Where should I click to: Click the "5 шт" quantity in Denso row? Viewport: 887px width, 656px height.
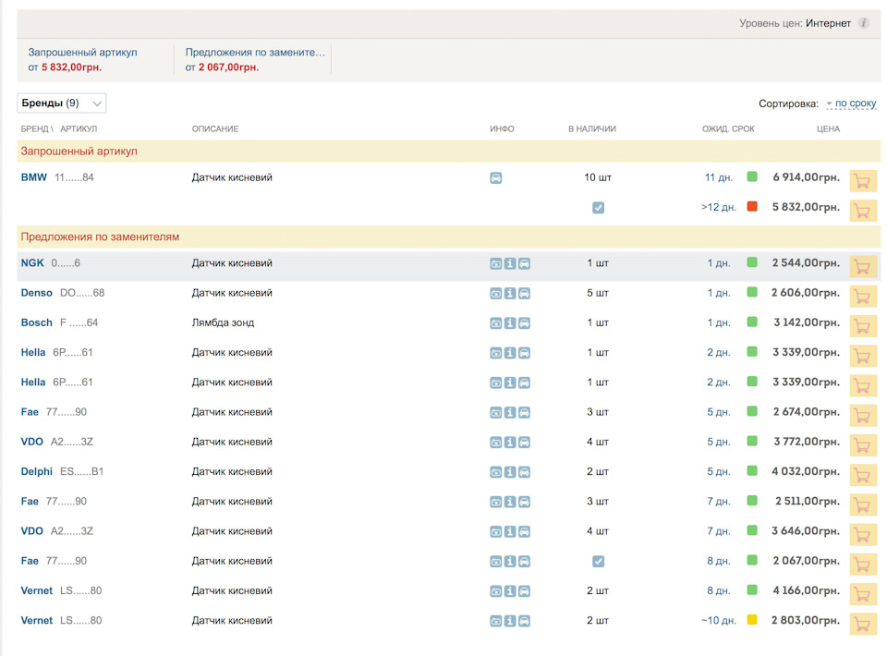point(598,293)
